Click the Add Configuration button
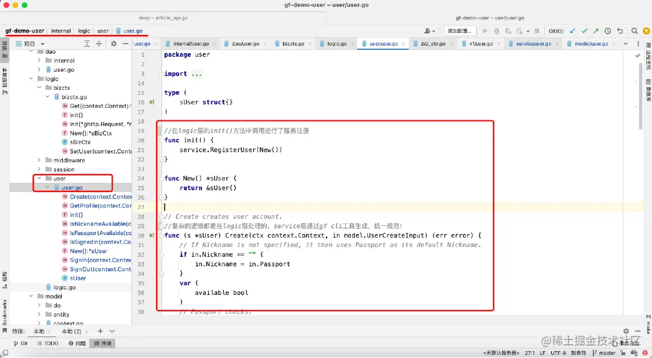The image size is (652, 358). tap(460, 31)
